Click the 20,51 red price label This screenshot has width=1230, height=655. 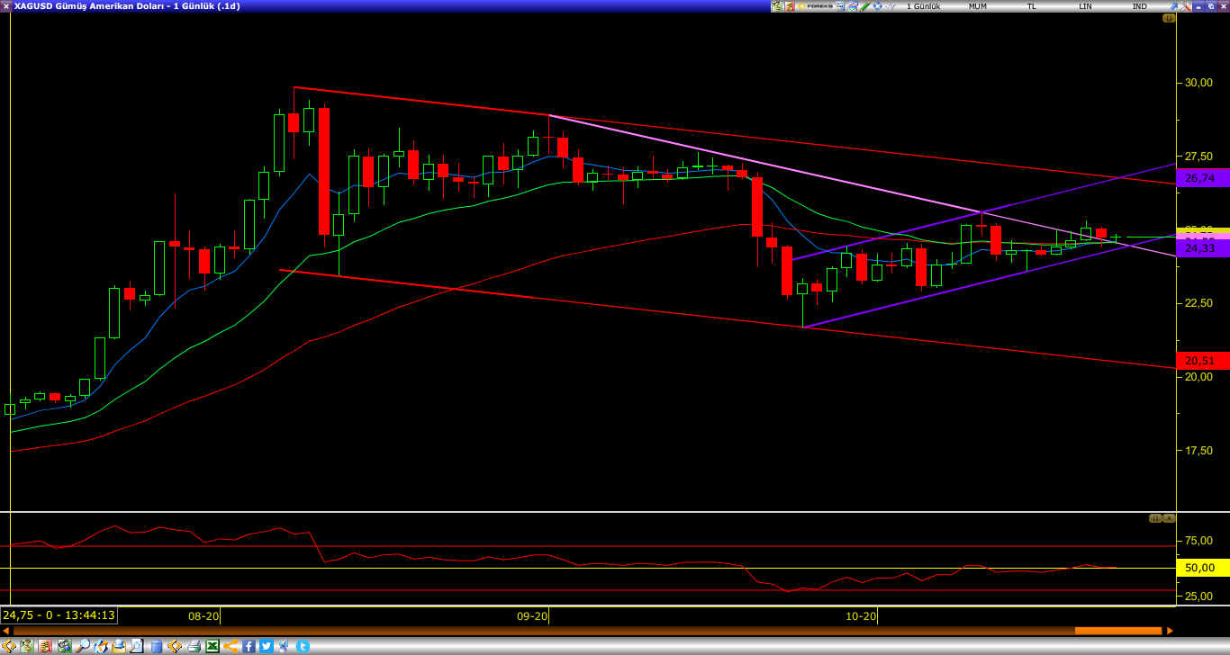click(x=1203, y=361)
